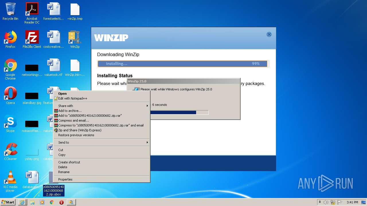The width and height of the screenshot is (367, 206).
Task: Choose Copy from the context menu
Action: [101, 155]
